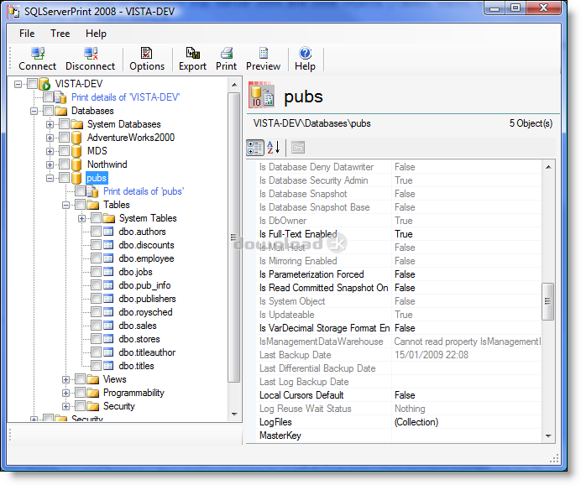This screenshot has width=581, height=485.
Task: Check the System Databases checkbox
Action: click(x=64, y=123)
